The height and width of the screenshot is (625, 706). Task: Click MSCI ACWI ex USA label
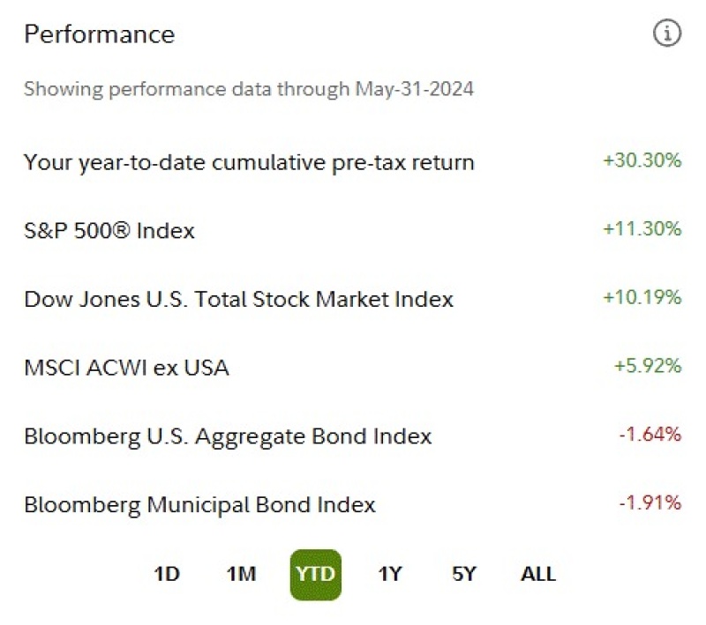coord(126,368)
